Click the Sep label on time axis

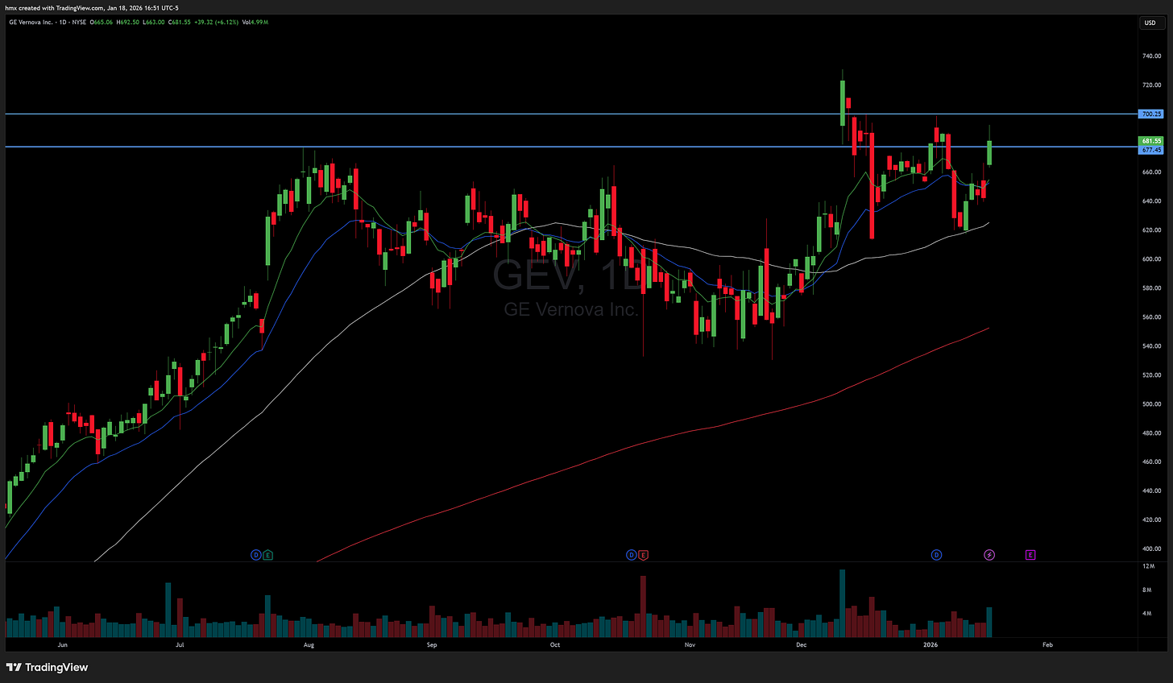(x=432, y=645)
